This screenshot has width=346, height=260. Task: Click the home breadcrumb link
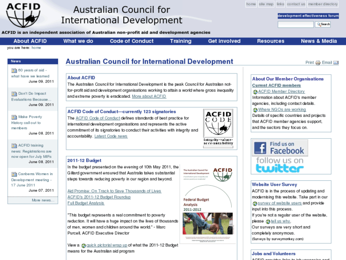36,48
